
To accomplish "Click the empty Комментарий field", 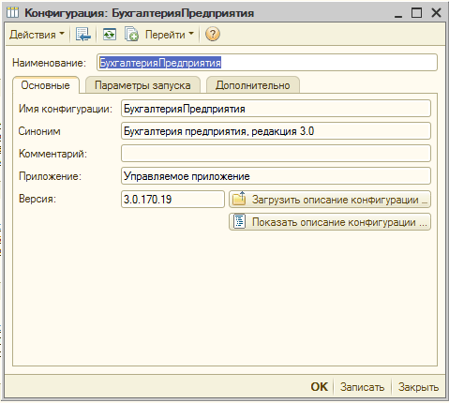I will coord(276,154).
